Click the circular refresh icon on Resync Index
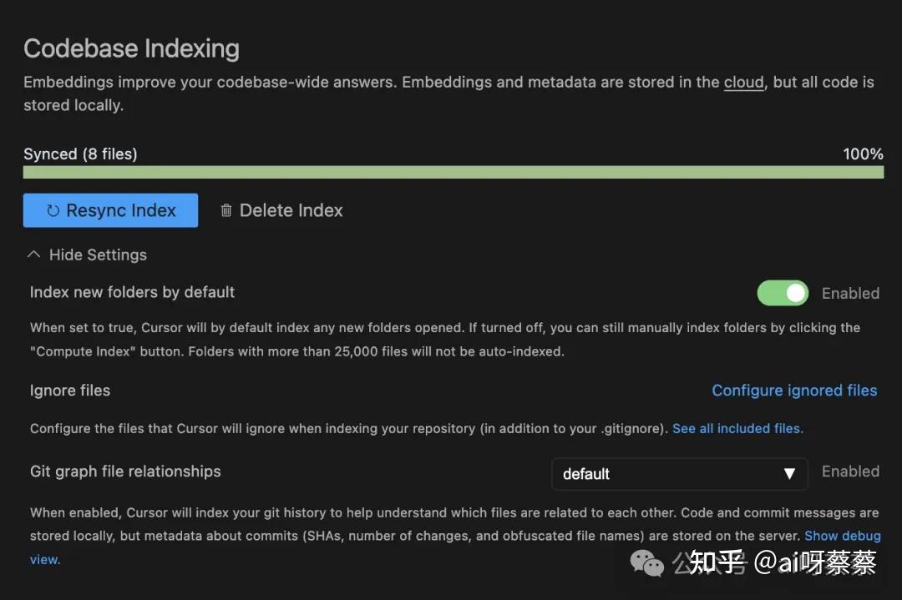Screen dimensions: 902x600 point(53,211)
